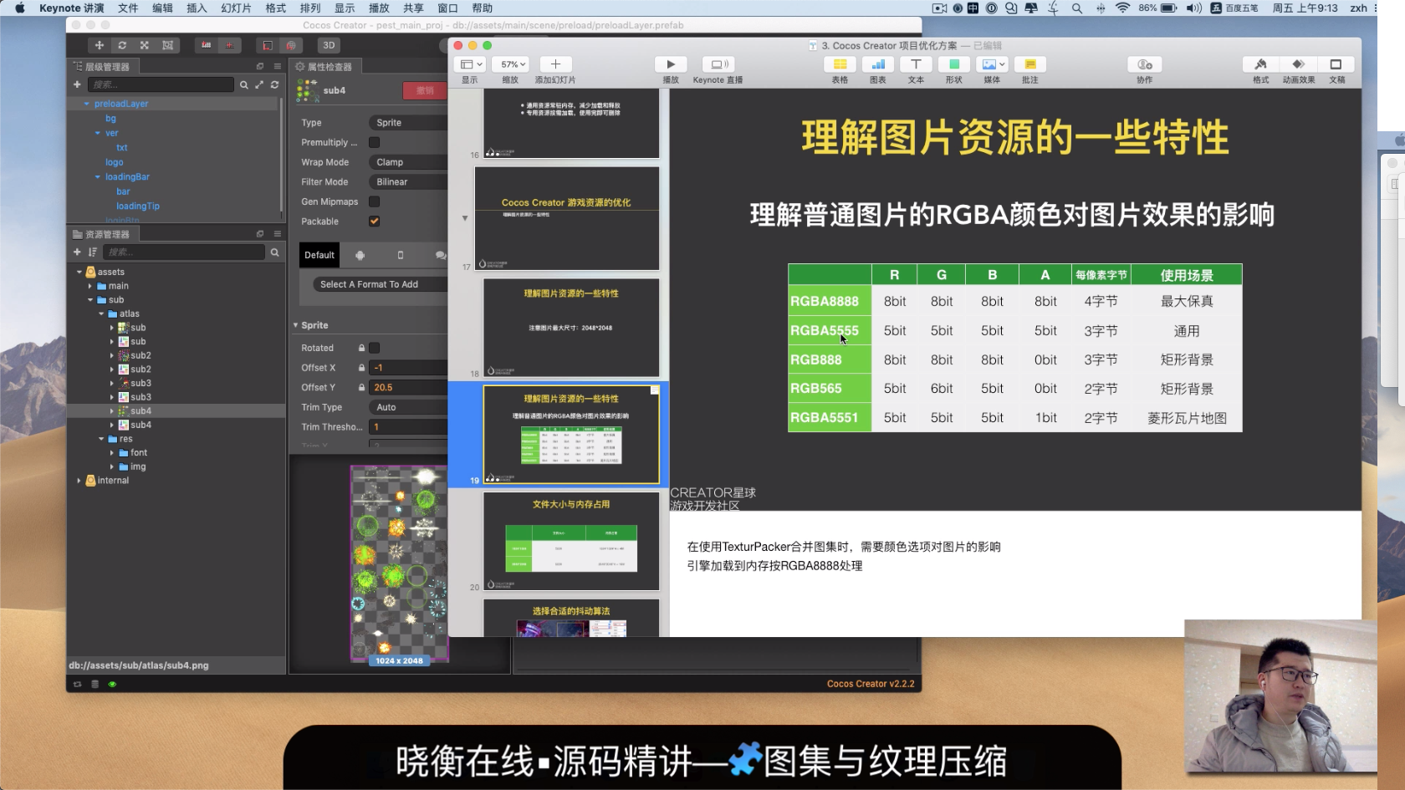Click the Keynote 直播 live icon
Viewport: 1405px width, 790px height.
pyautogui.click(x=718, y=64)
